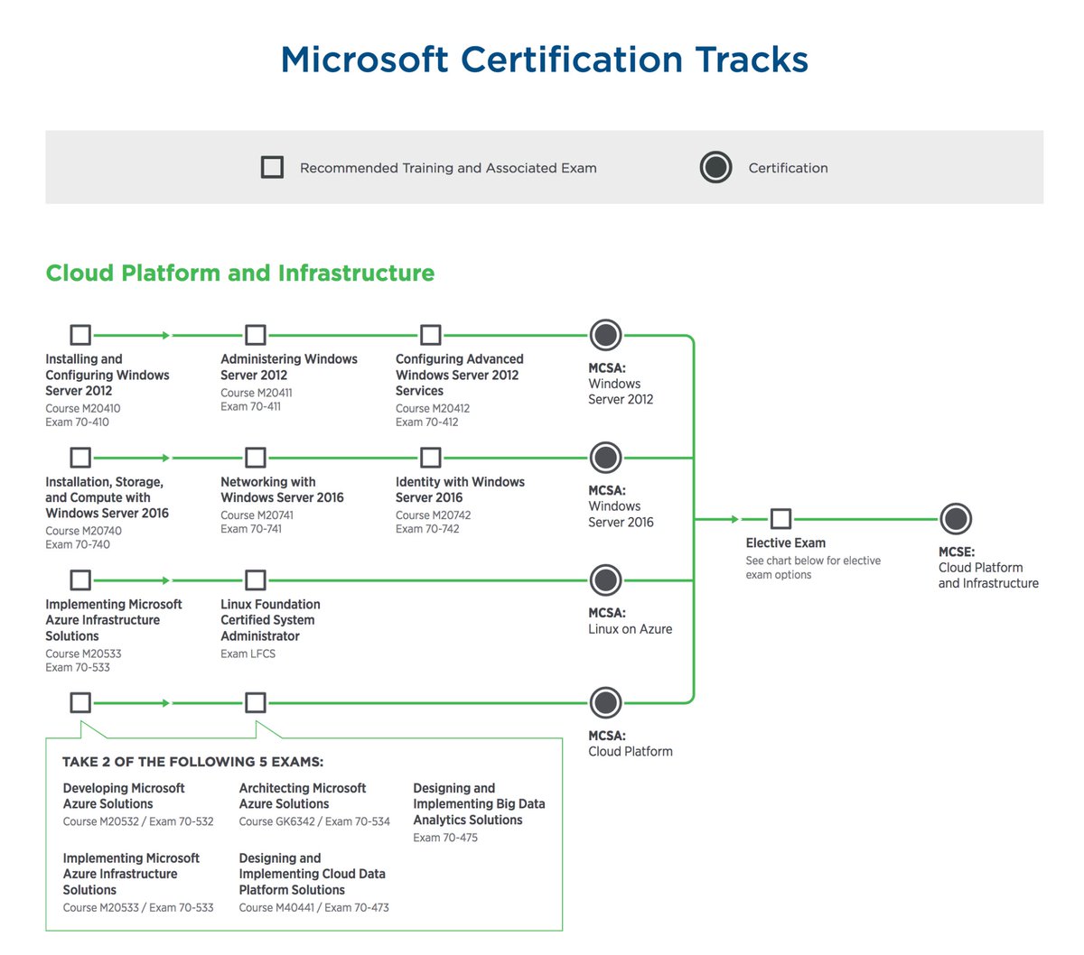Click the square above Identity with Windows Server 2016

point(431,458)
